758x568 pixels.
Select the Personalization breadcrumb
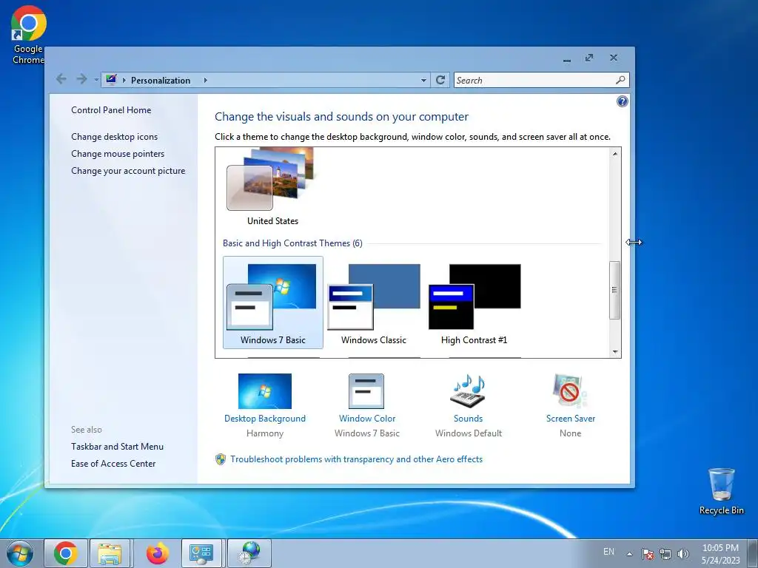click(161, 80)
